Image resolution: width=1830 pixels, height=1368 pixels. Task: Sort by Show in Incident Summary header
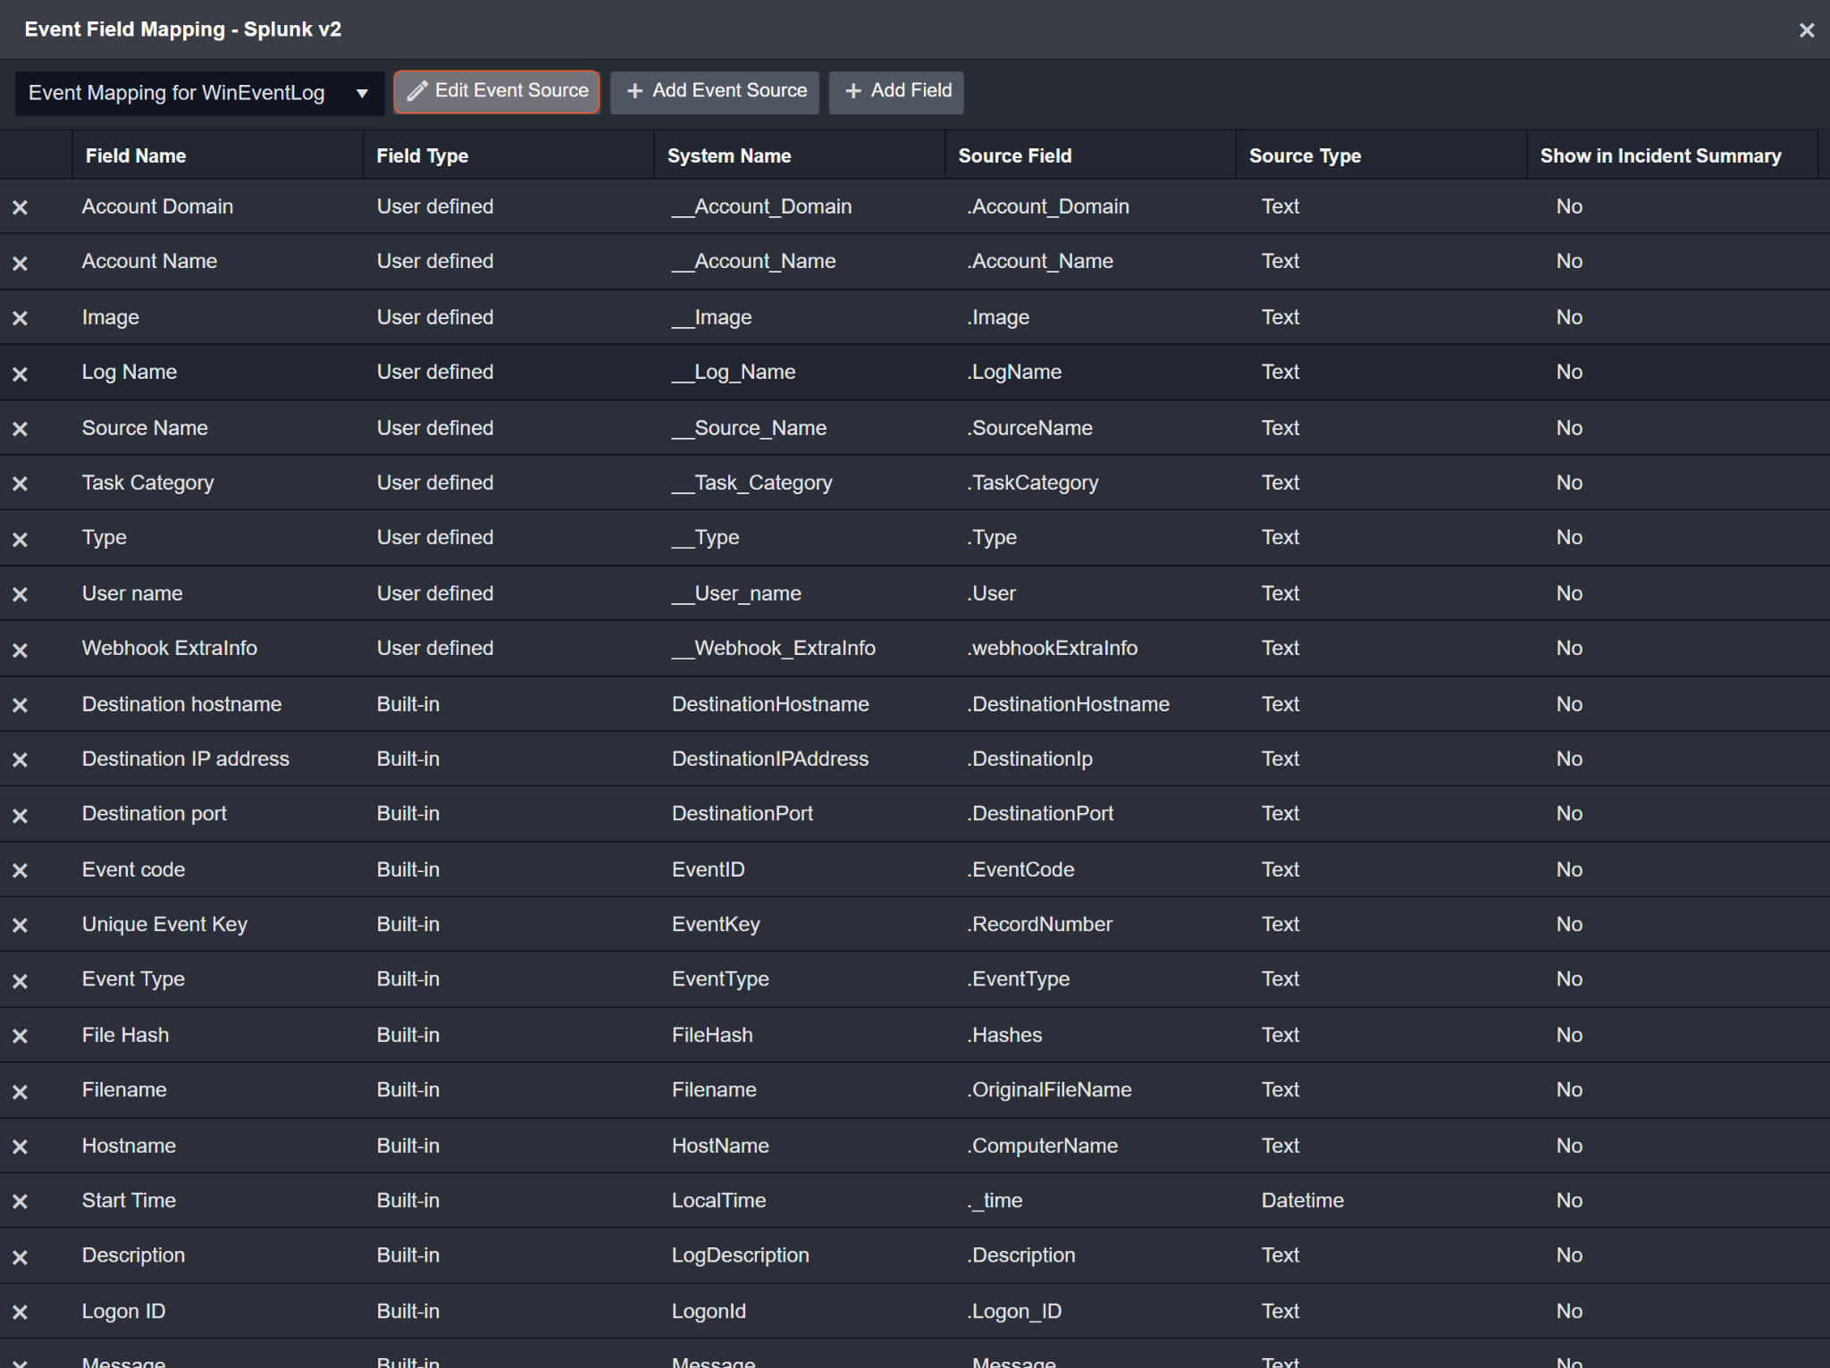[1660, 155]
